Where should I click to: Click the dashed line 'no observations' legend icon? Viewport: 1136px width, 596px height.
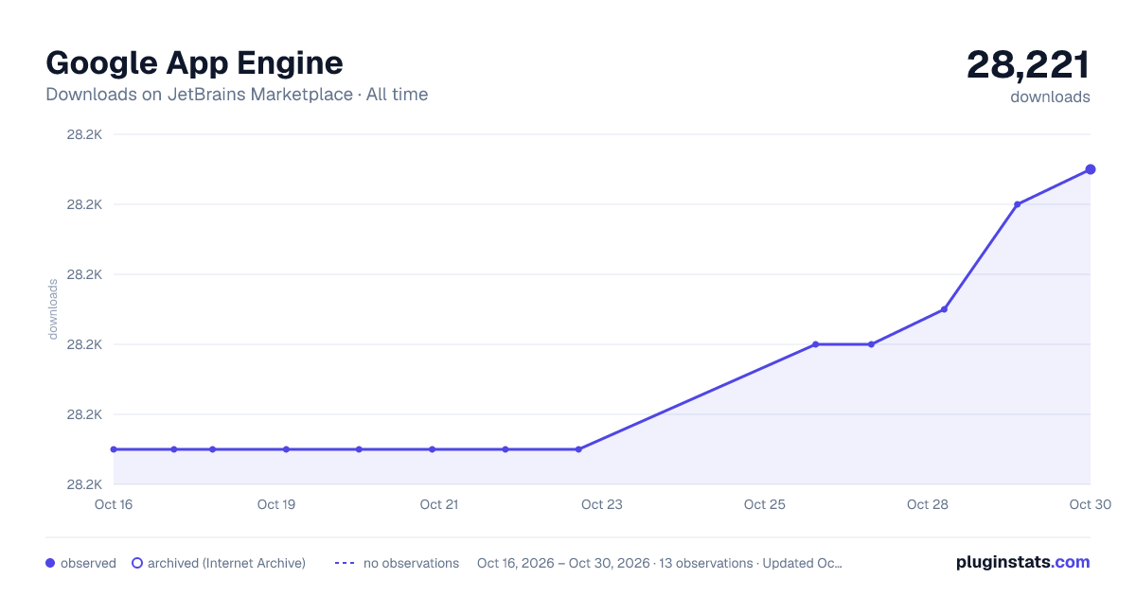345,563
